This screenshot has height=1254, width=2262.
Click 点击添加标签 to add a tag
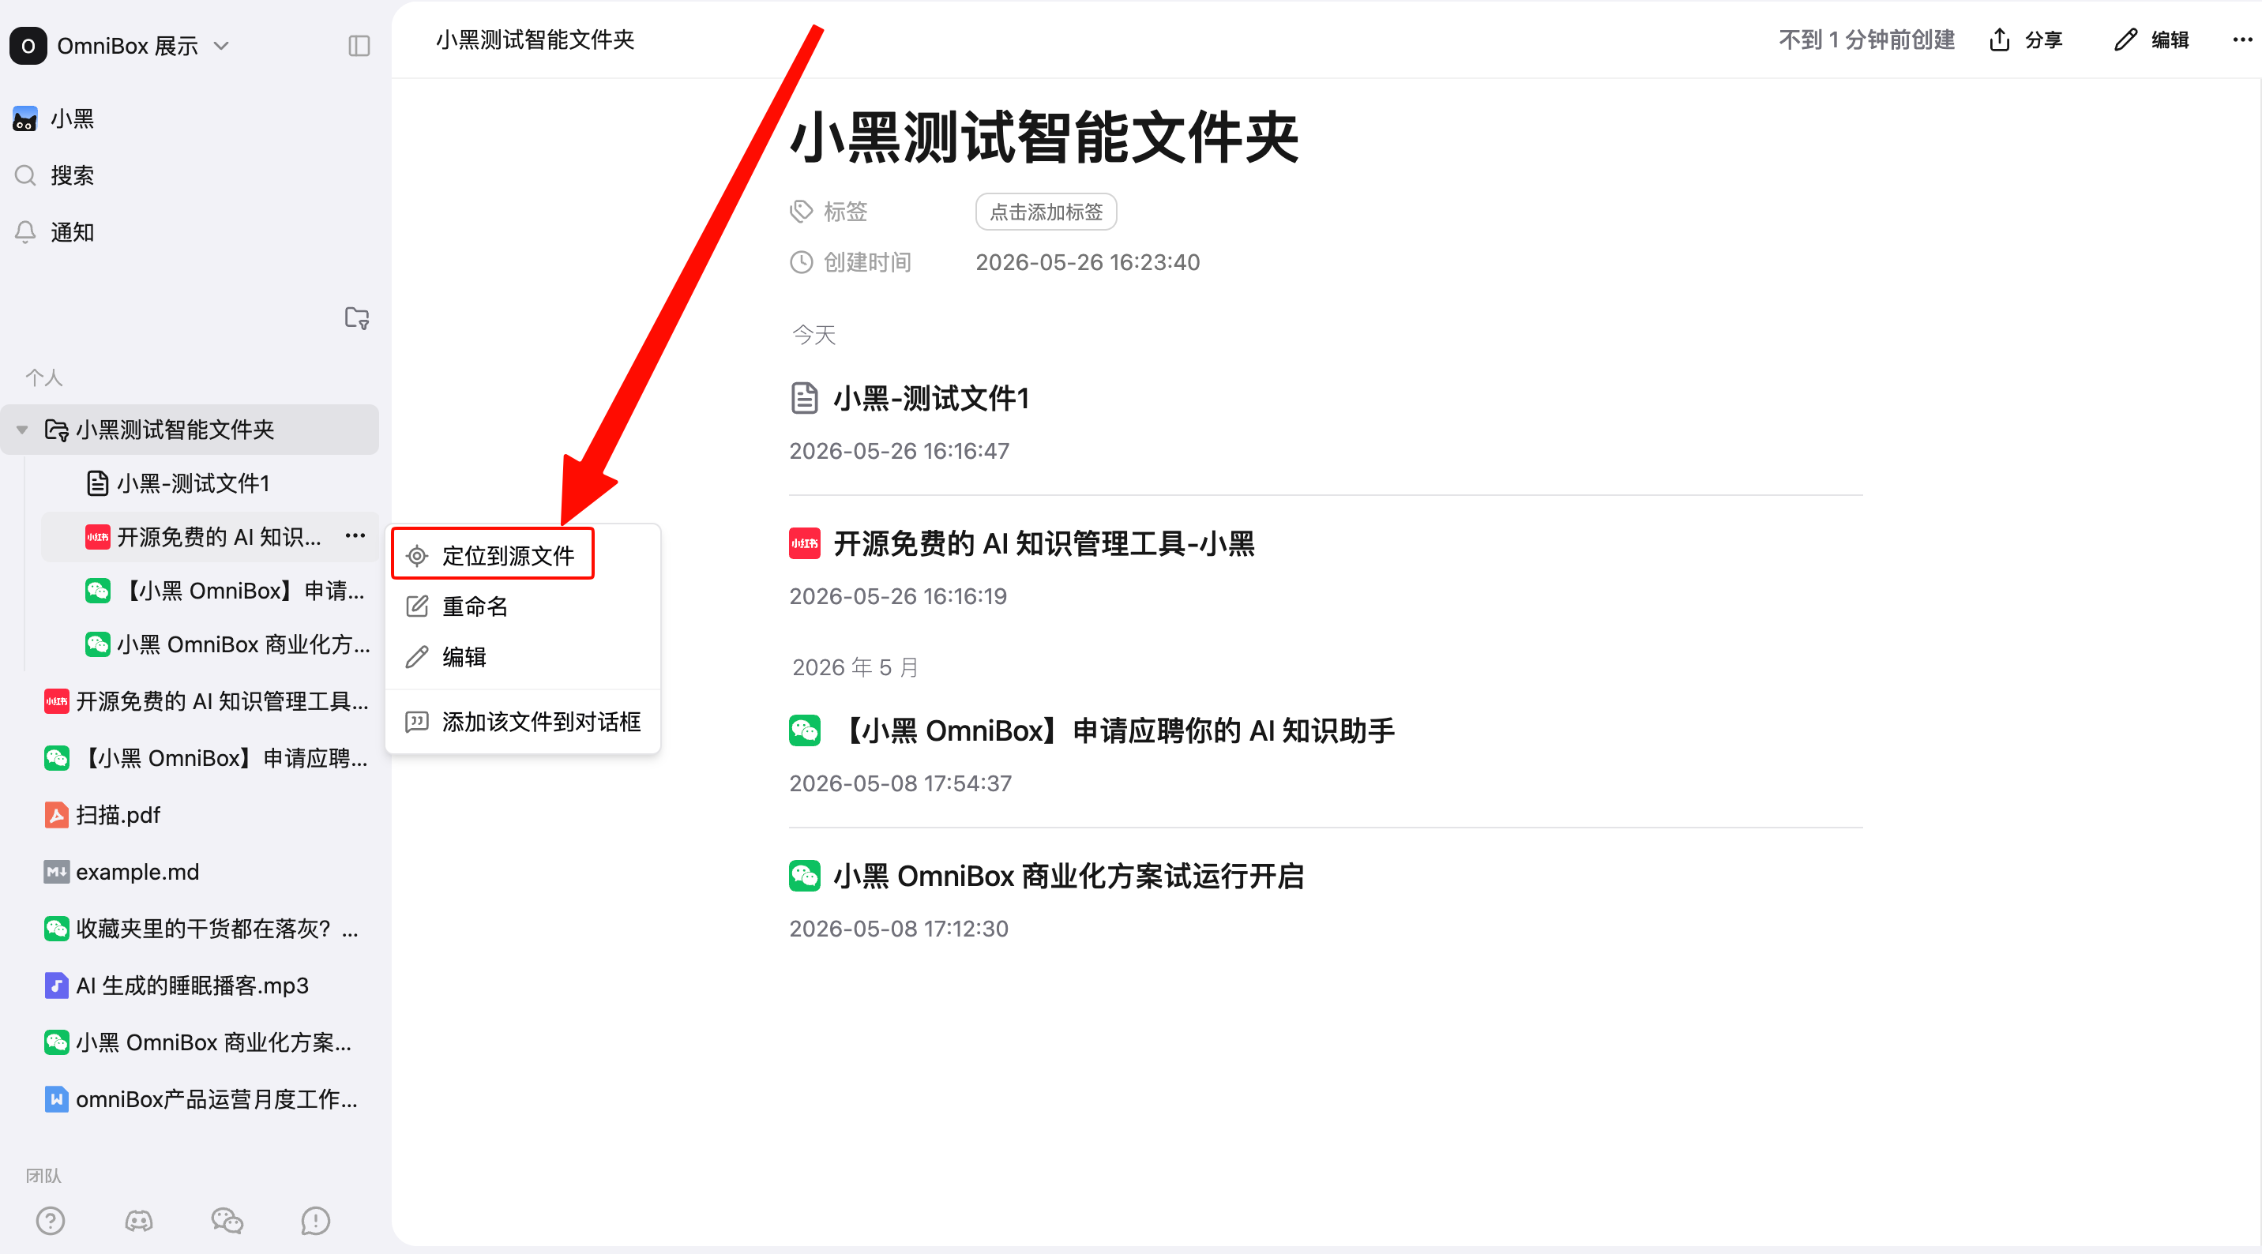click(1046, 212)
